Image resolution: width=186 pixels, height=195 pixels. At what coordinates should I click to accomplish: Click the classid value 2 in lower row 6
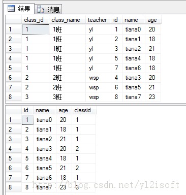[84, 168]
